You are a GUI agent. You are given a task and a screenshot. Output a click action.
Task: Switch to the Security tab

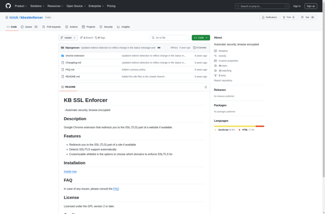click(x=106, y=27)
